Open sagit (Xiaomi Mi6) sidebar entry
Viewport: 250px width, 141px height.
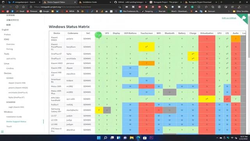click(16, 107)
